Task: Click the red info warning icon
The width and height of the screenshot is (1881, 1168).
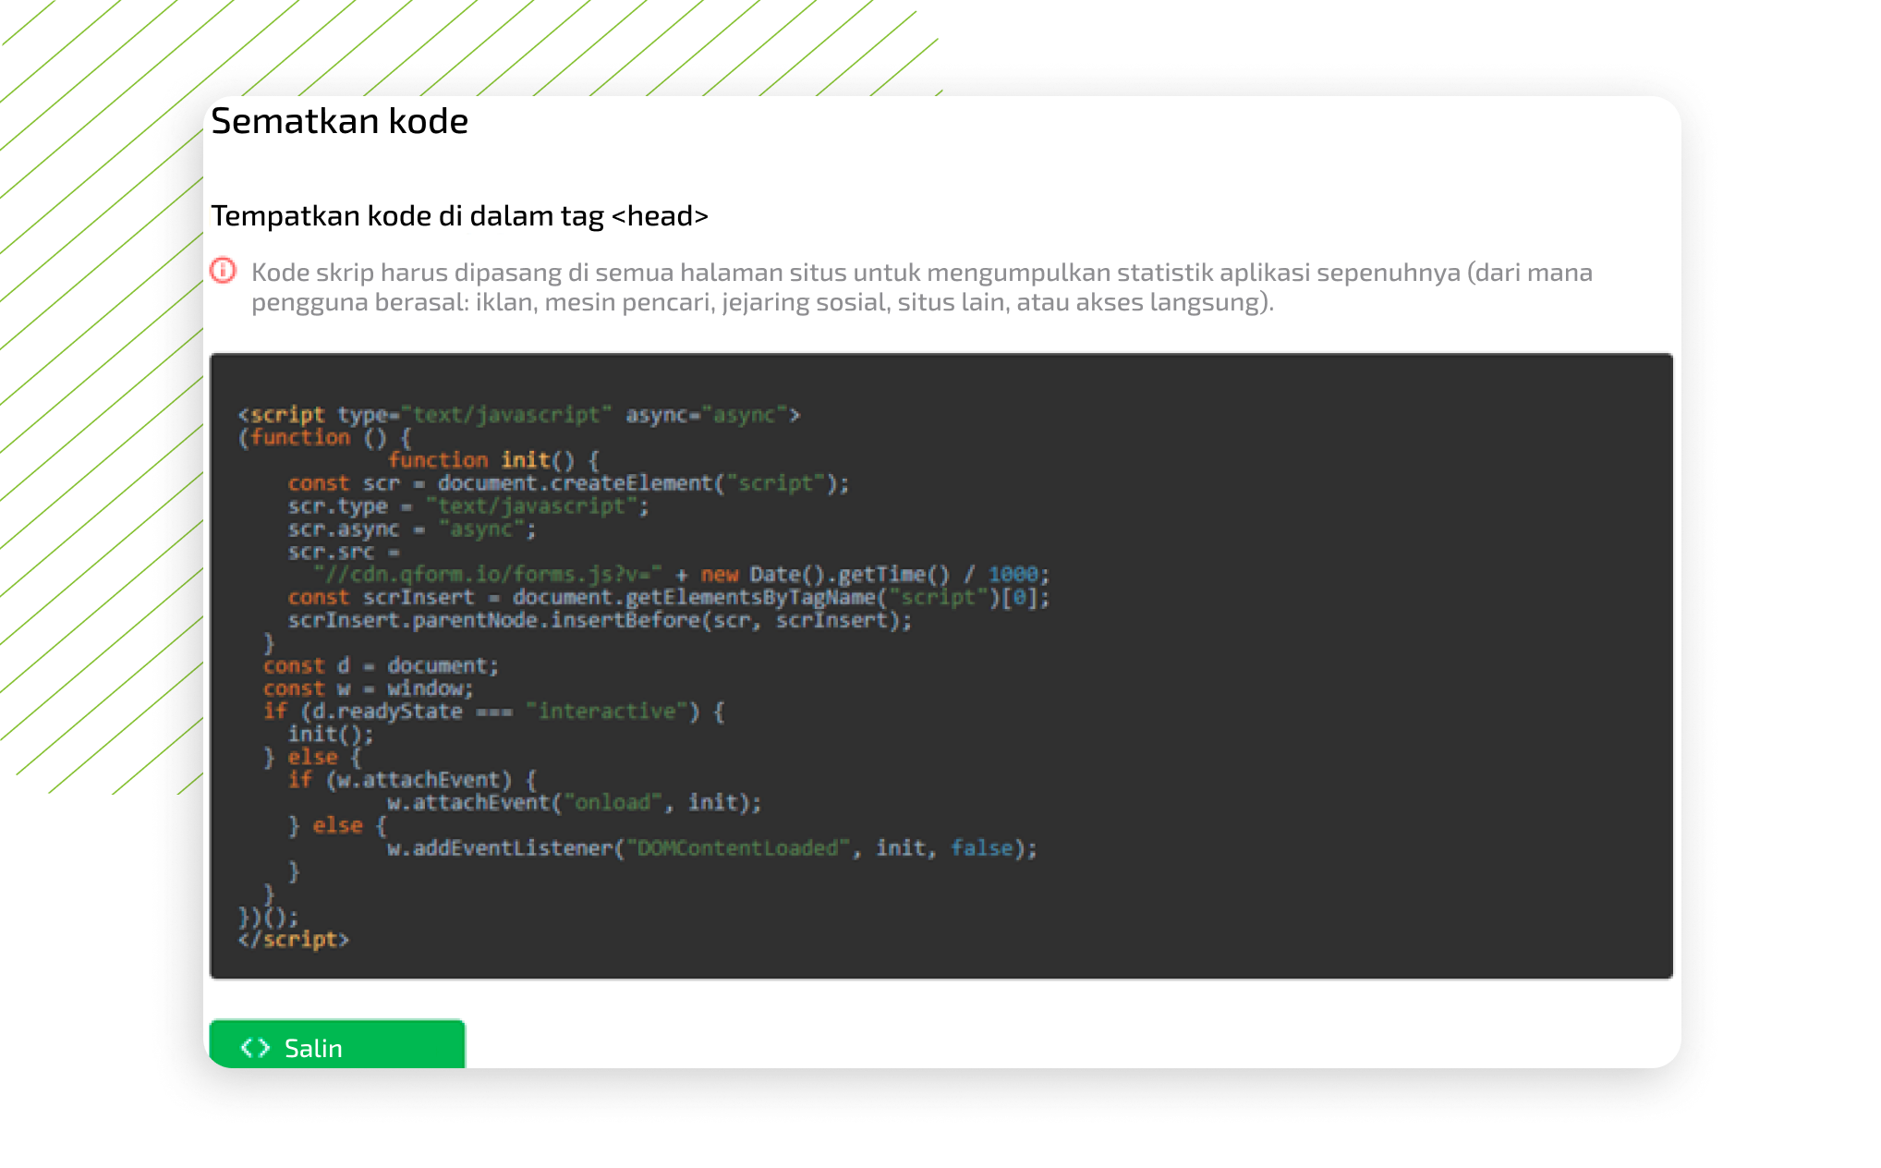Action: click(224, 271)
